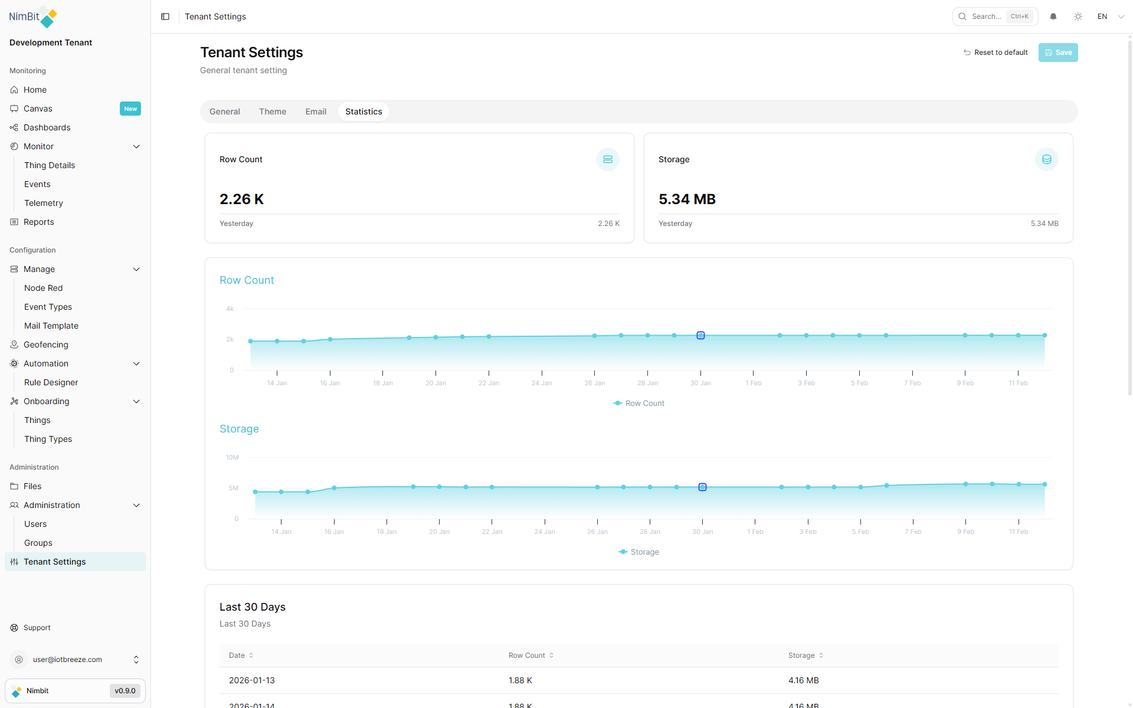
Task: Toggle the light/dark theme sun icon
Action: point(1078,17)
